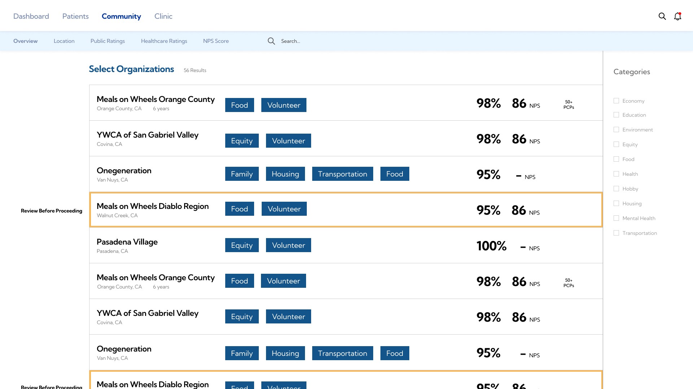Image resolution: width=693 pixels, height=389 pixels.
Task: Click the Transportation tag in the second Onegeneration row
Action: pyautogui.click(x=343, y=353)
